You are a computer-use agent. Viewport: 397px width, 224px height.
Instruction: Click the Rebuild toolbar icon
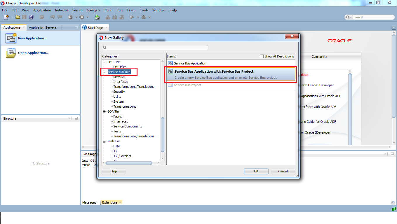pyautogui.click(x=115, y=17)
